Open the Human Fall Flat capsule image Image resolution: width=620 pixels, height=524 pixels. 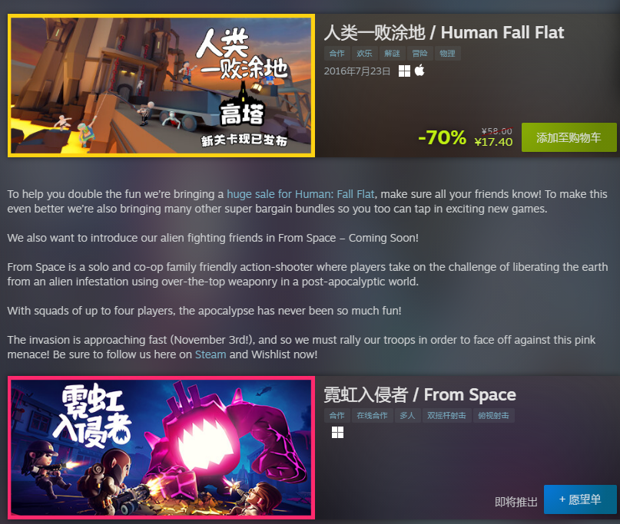[x=161, y=86]
